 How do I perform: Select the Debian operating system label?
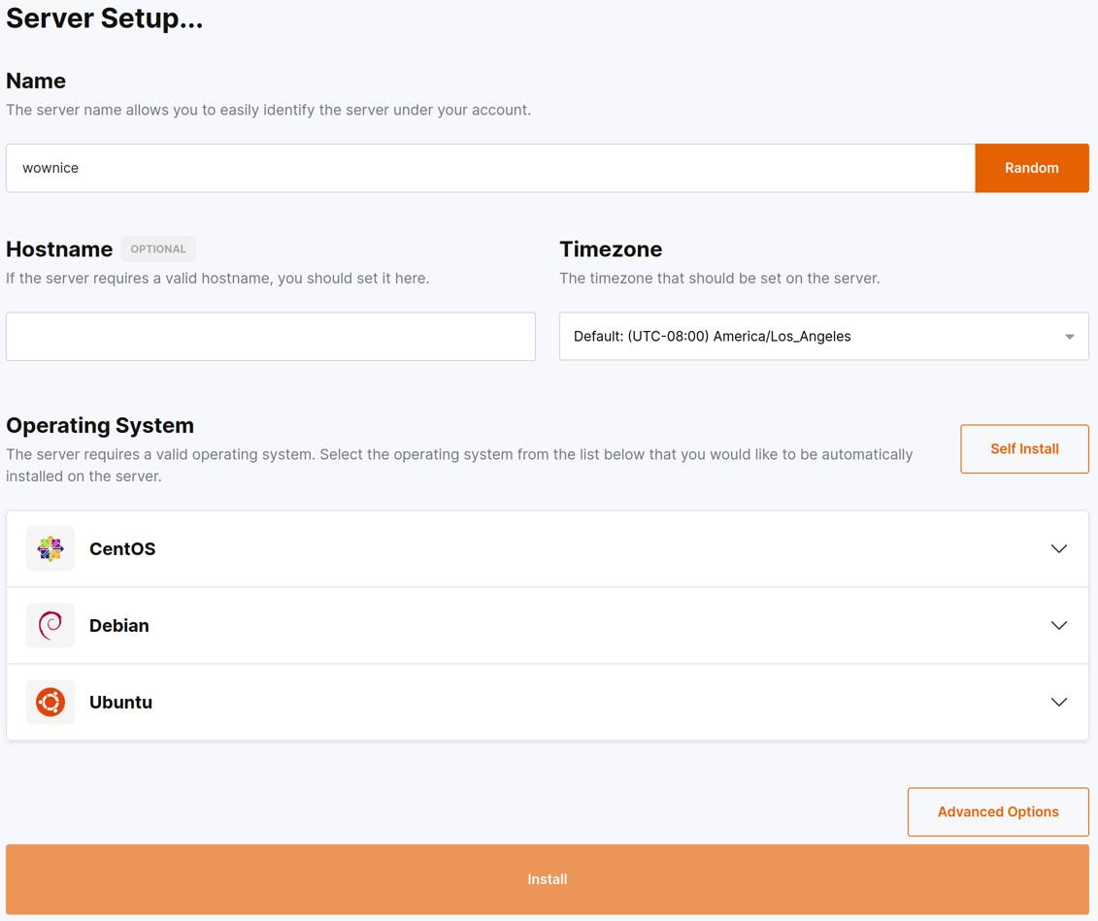pos(119,626)
